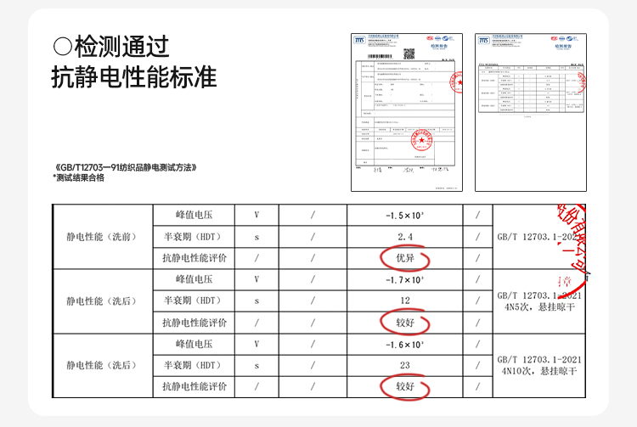Select the text 《GB/T12703—91纺织品静电测试方法》
The height and width of the screenshot is (427, 637).
(x=126, y=167)
